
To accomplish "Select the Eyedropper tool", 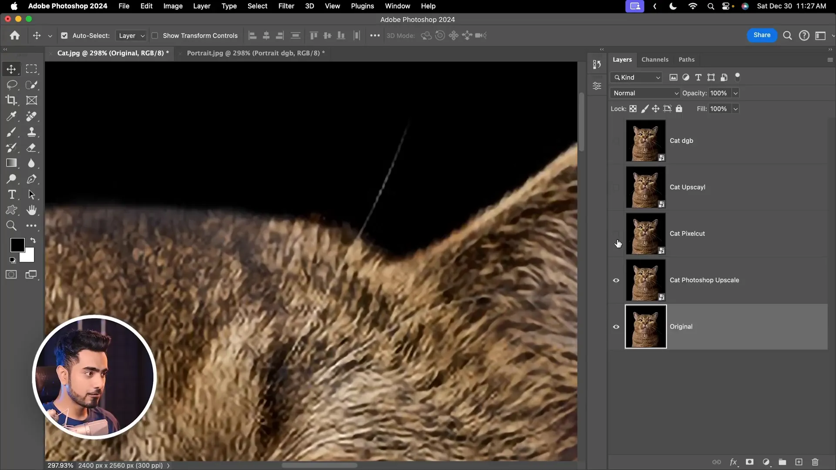I will point(11,116).
